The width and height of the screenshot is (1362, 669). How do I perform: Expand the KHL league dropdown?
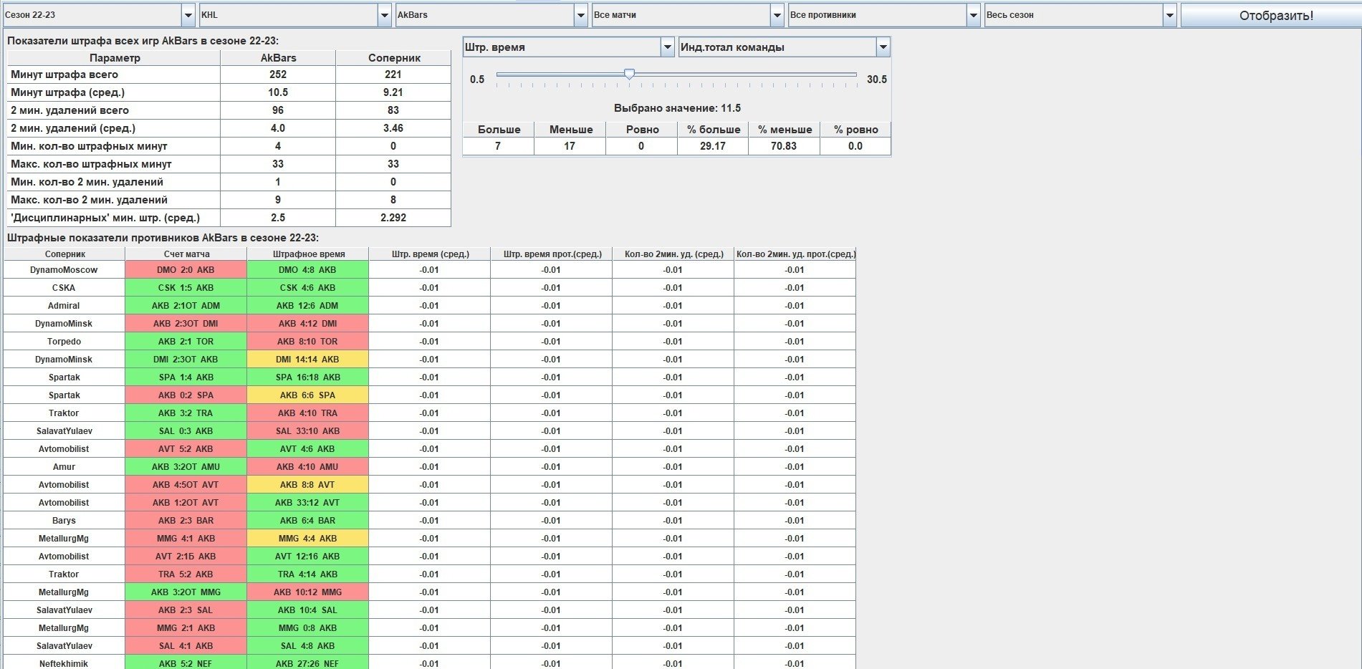click(x=294, y=15)
